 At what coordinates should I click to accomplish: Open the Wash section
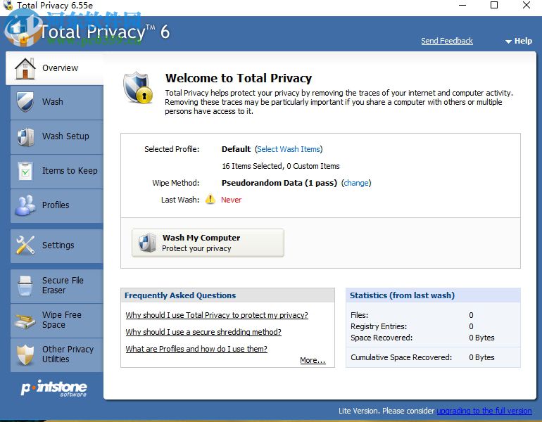click(57, 102)
